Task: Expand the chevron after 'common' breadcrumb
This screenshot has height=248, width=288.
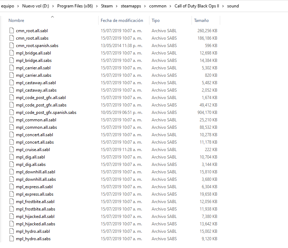Action: coord(170,6)
